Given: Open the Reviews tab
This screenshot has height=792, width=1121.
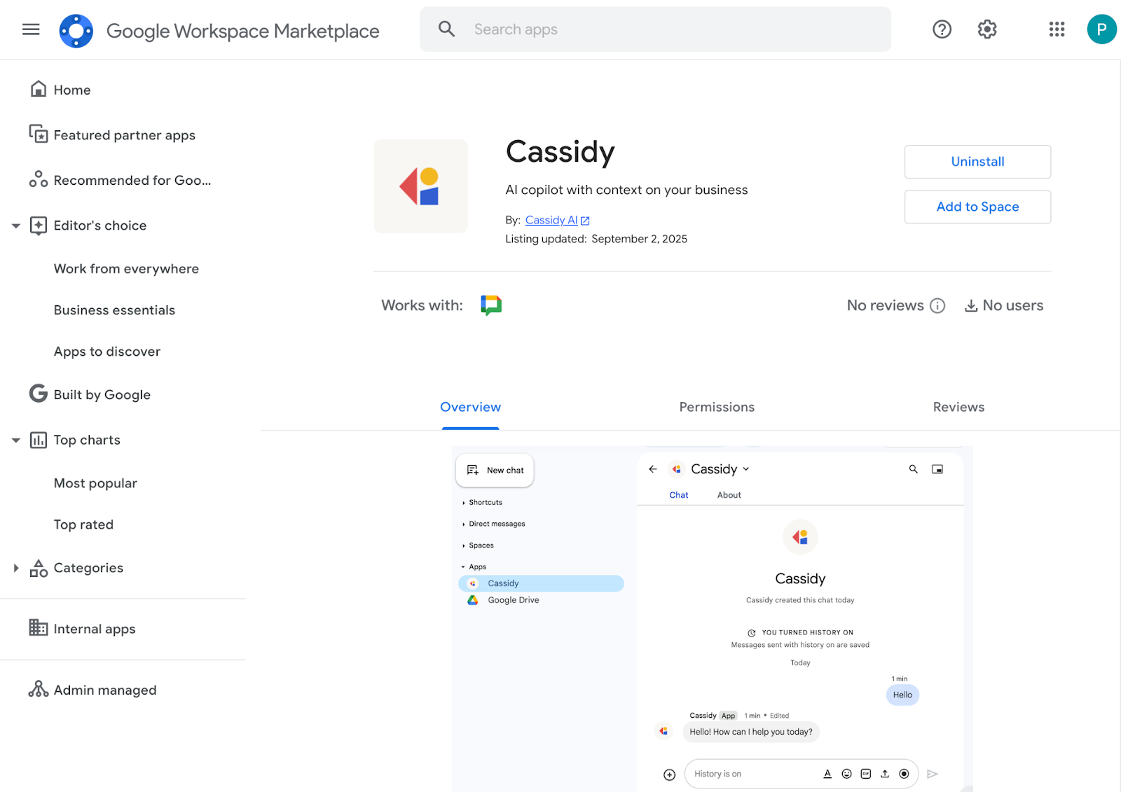Looking at the screenshot, I should pyautogui.click(x=958, y=407).
